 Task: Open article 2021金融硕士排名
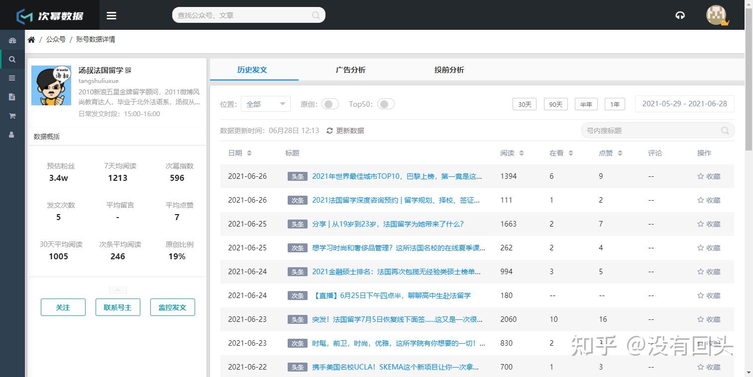tap(396, 272)
